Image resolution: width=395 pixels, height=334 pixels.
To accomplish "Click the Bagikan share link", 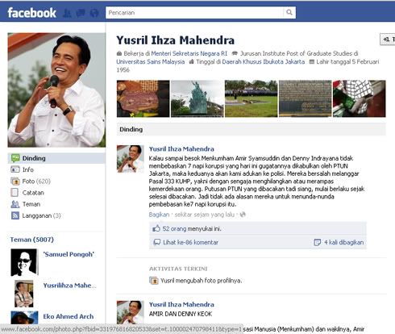I will pos(159,215).
